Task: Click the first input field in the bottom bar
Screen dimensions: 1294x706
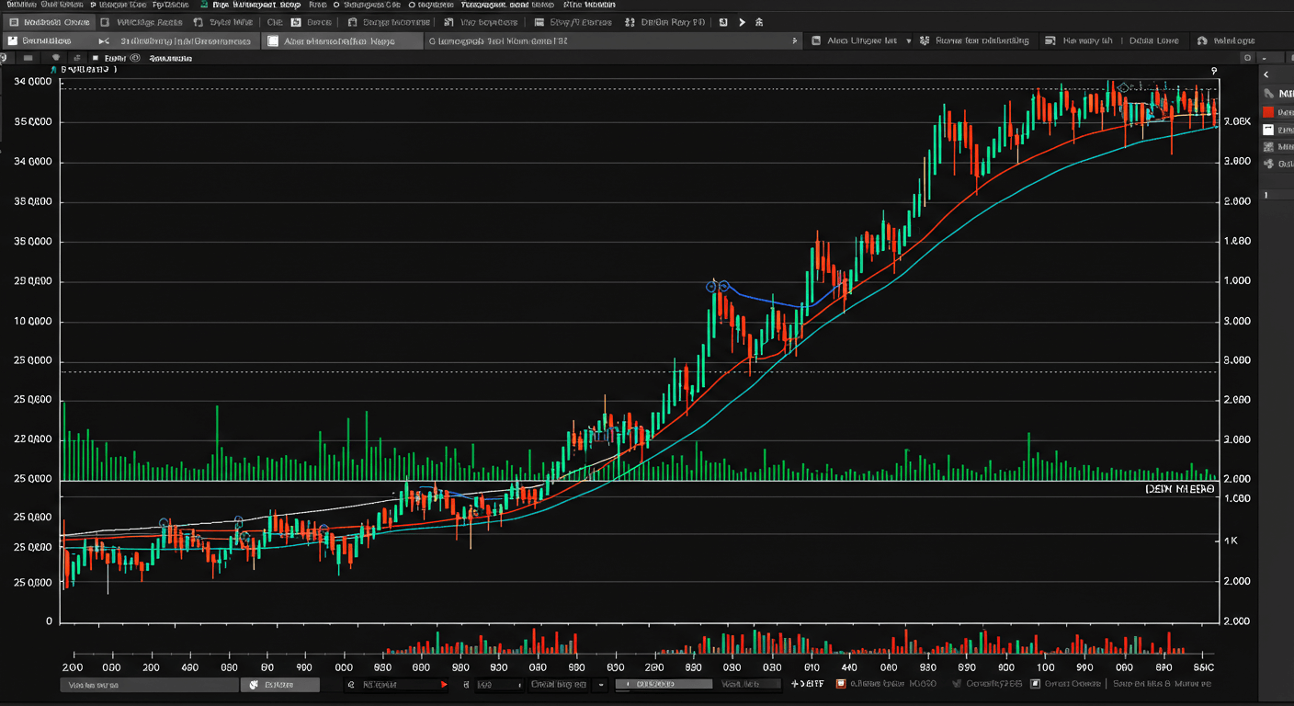Action: pos(149,685)
